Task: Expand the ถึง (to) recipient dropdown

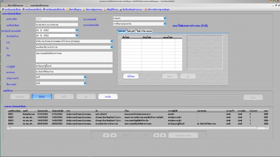Action: click(112, 47)
